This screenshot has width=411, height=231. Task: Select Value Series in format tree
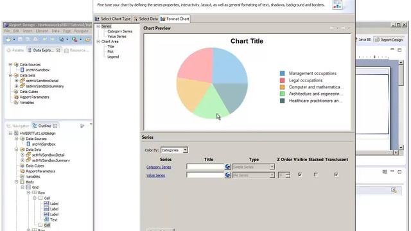coord(117,37)
